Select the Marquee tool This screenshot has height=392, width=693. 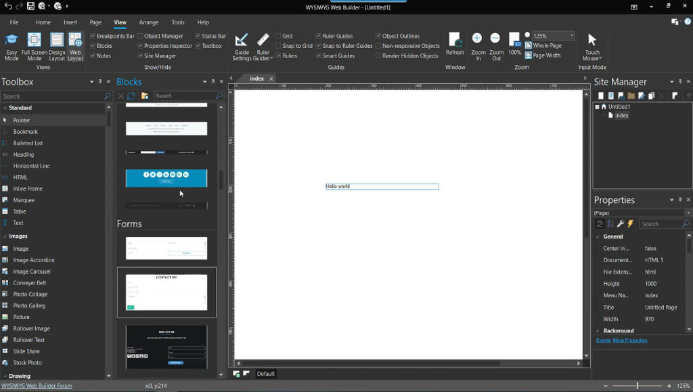[24, 200]
